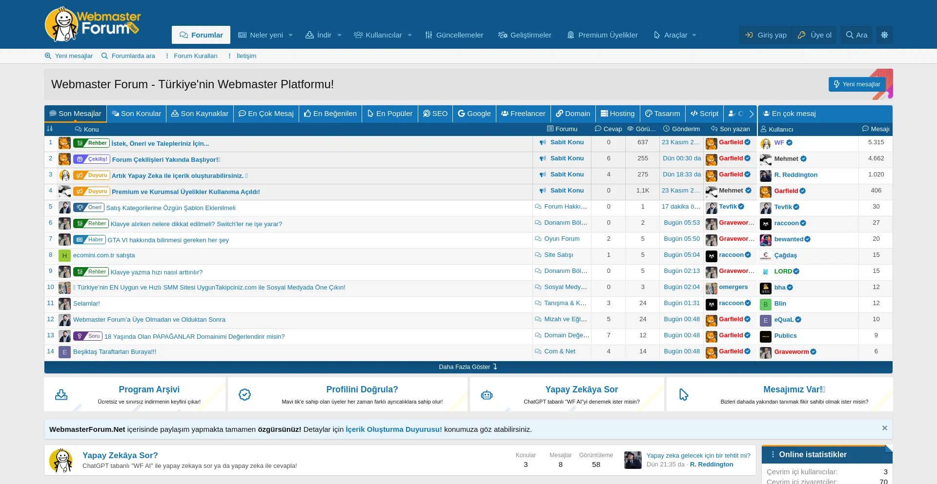Expand the Kullanıcılar dropdown arrow
The image size is (937, 484).
click(409, 35)
